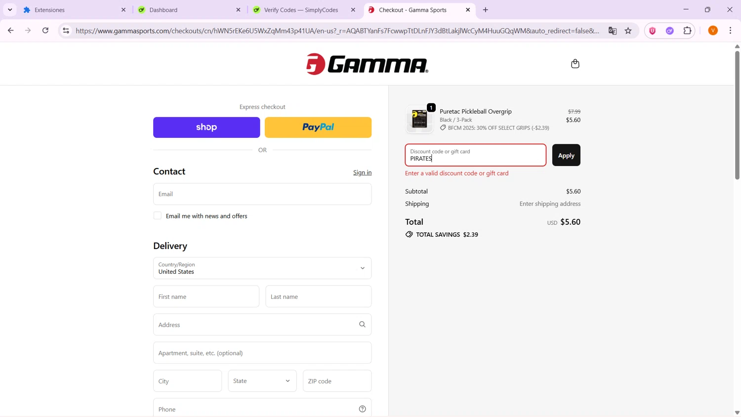Image resolution: width=741 pixels, height=417 pixels.
Task: Click the purple SimplyCodes extension icon
Action: point(670,31)
